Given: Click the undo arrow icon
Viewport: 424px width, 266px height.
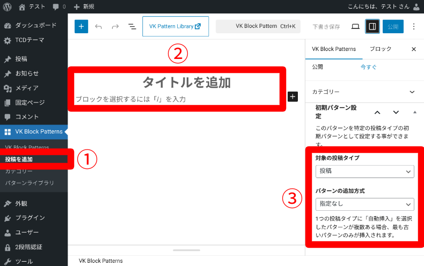Looking at the screenshot, I should (98, 26).
